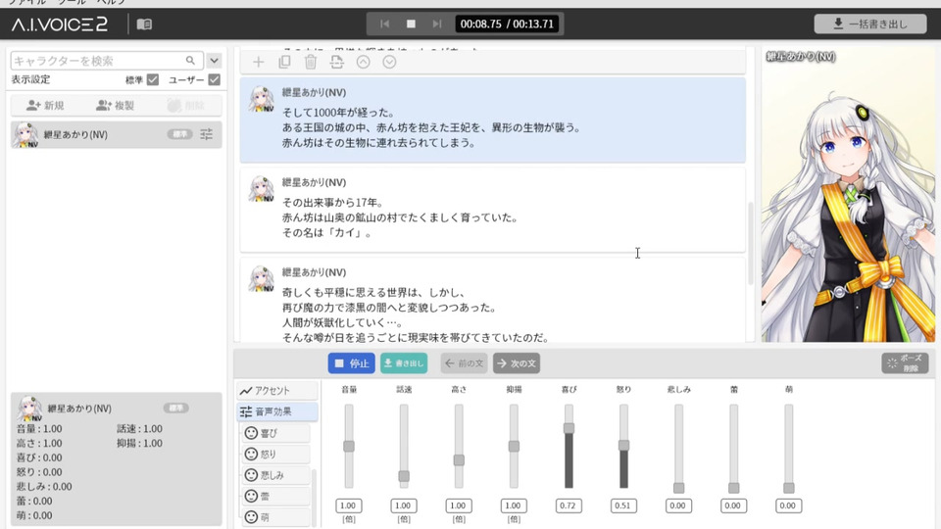Viewport: 941px width, 529px height.
Task: Click the 一括書き出し export button
Action: (x=870, y=24)
